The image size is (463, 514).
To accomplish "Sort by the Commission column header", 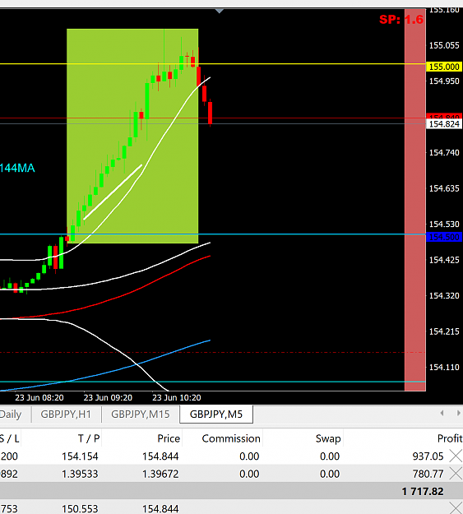I will 231,438.
